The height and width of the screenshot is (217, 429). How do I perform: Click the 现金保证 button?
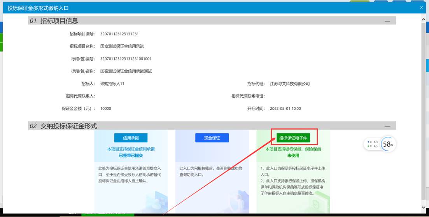click(212, 138)
